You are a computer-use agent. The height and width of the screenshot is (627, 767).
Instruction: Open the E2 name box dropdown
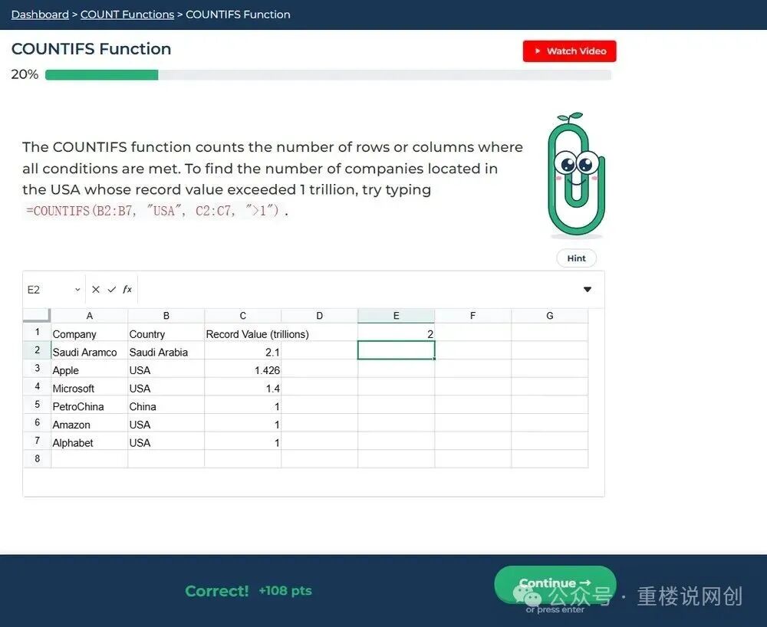click(x=77, y=290)
